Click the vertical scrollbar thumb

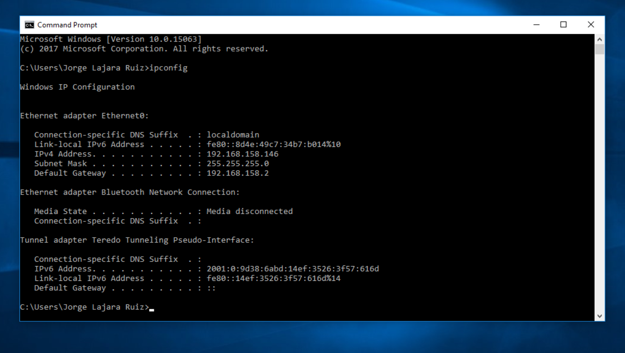tap(600, 49)
